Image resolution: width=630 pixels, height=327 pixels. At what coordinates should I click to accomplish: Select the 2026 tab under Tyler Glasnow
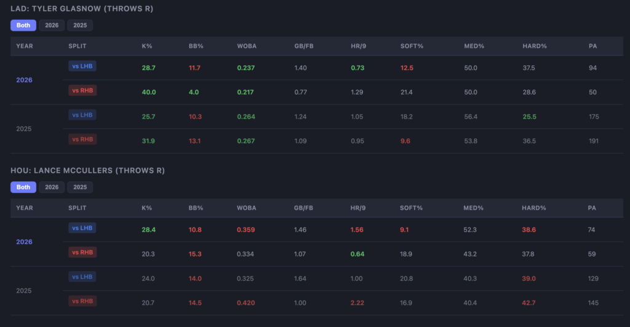(x=52, y=25)
